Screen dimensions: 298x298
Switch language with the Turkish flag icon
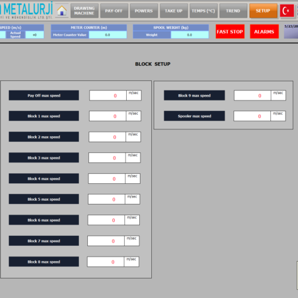coord(287,11)
